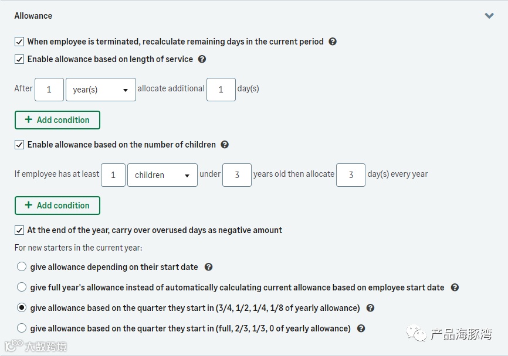The image size is (508, 356).
Task: Click help icon for full, 2/3, 1/3, 0 quarter option
Action: (x=361, y=328)
